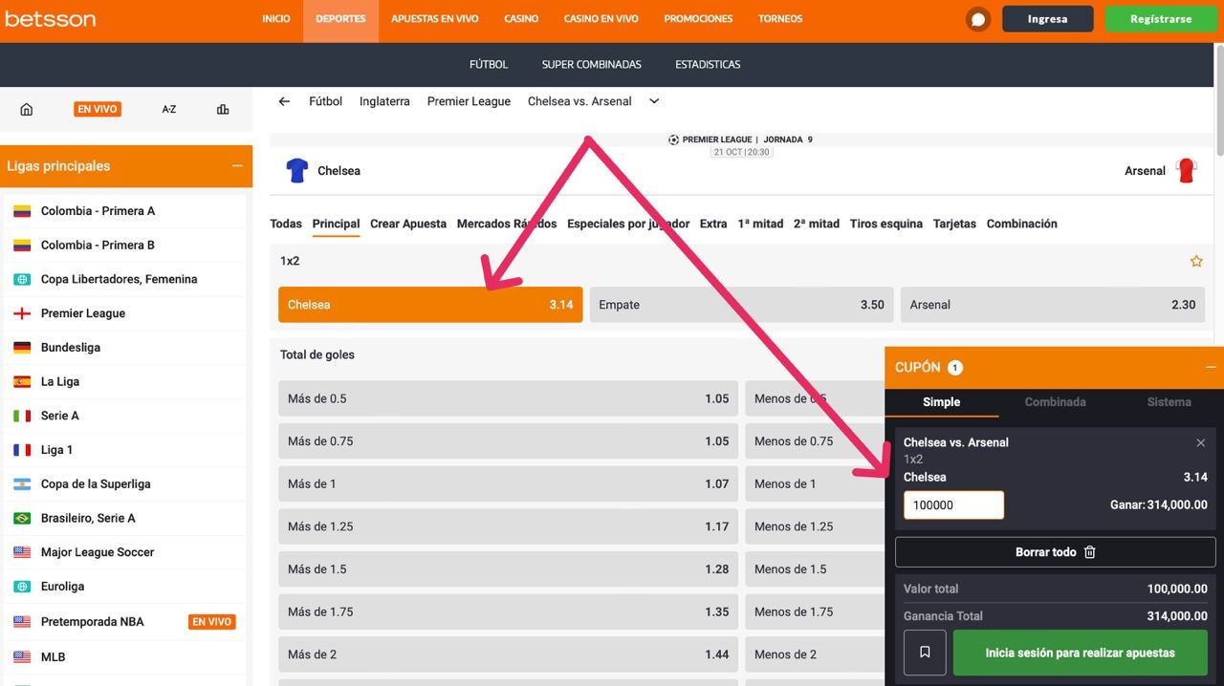Click the Arsenal red jersey icon

tap(1187, 171)
